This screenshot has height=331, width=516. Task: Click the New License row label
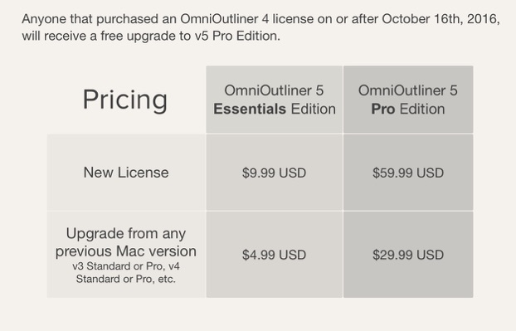coord(126,173)
